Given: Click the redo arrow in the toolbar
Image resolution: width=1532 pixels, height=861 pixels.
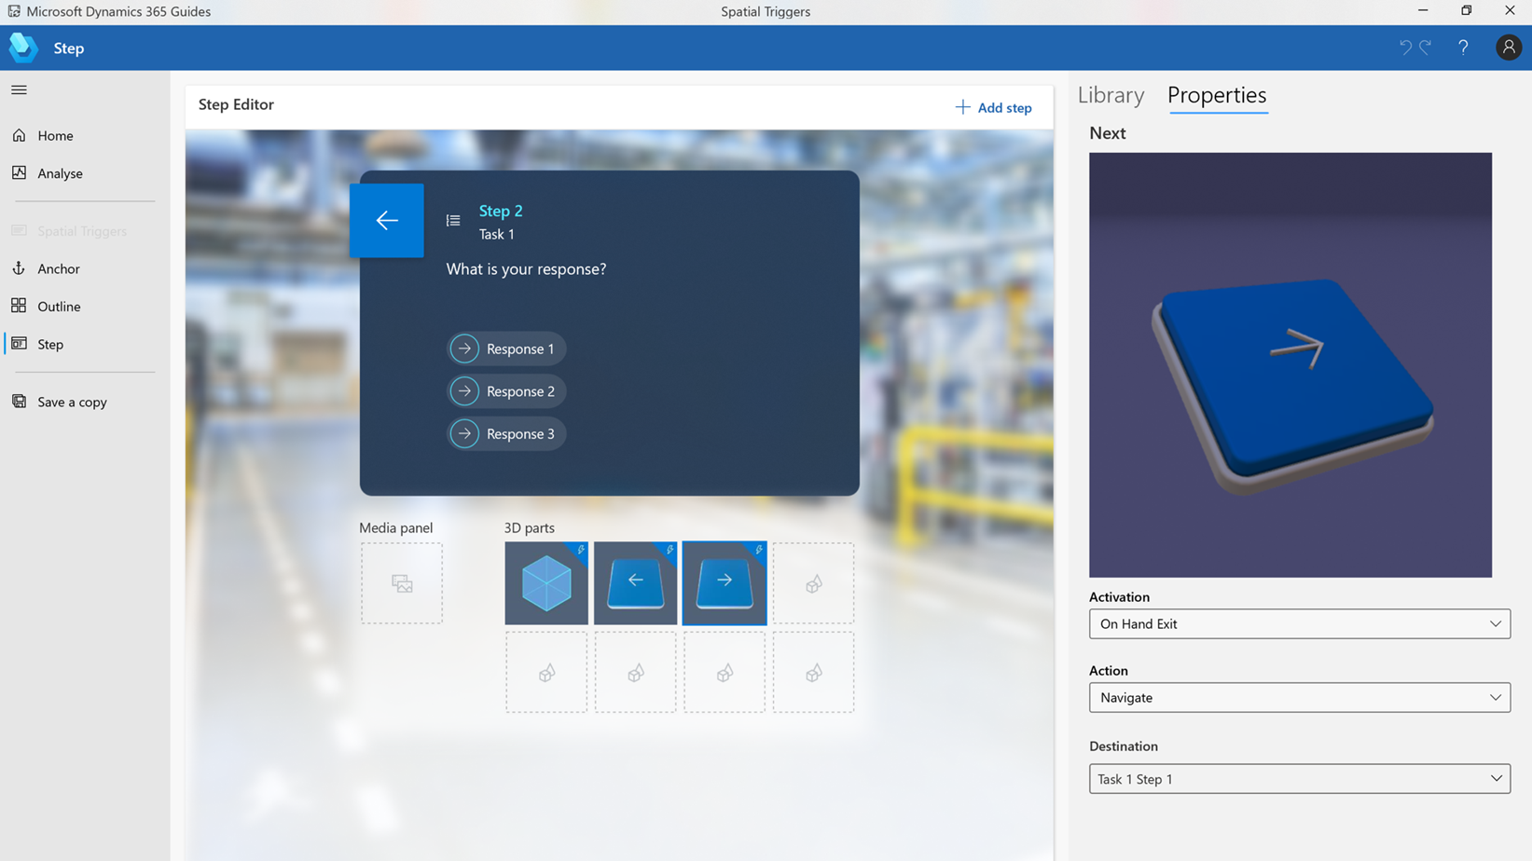Looking at the screenshot, I should [1425, 47].
